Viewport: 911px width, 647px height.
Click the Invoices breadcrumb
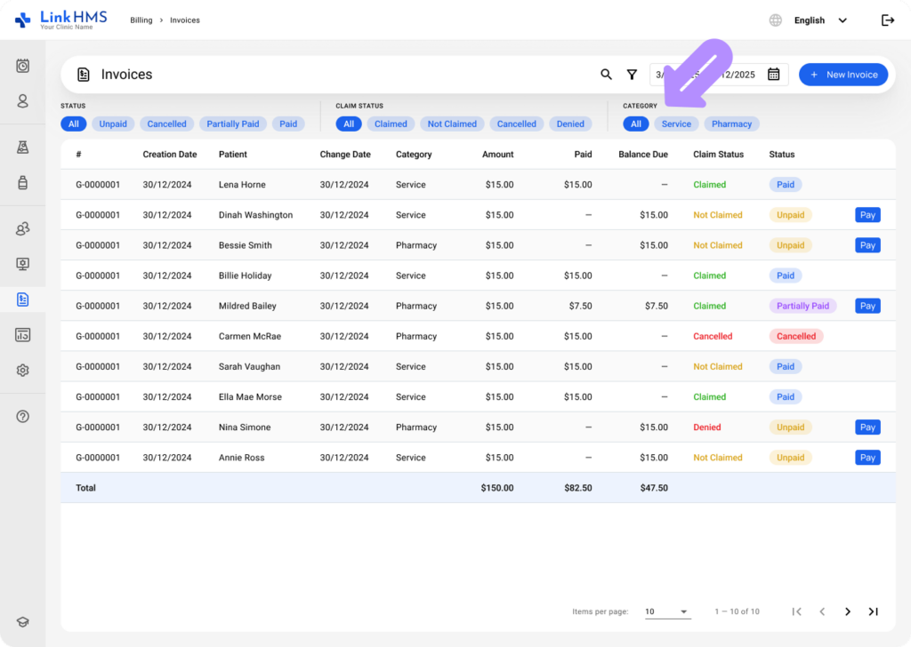tap(185, 20)
